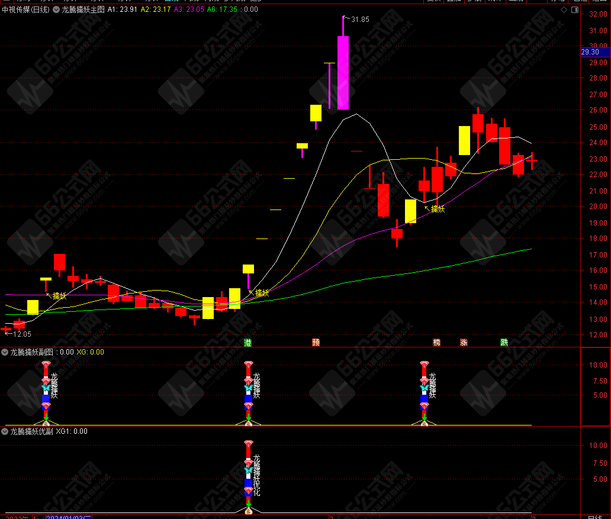Screen dimensions: 611x519
Task: Open the 跌 event marker
Action: (x=504, y=343)
